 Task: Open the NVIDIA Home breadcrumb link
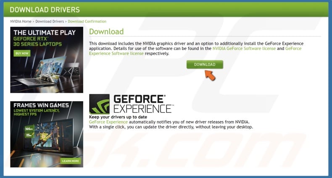21,21
